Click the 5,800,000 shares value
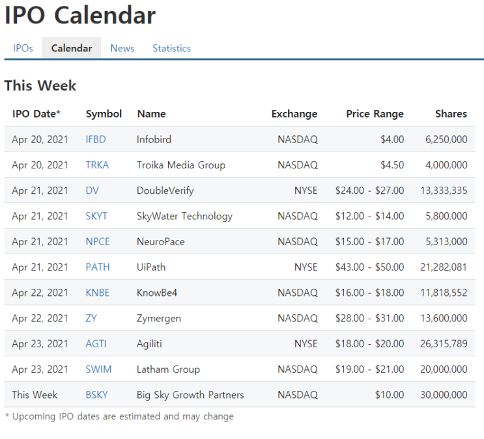The image size is (484, 439). coord(446,216)
